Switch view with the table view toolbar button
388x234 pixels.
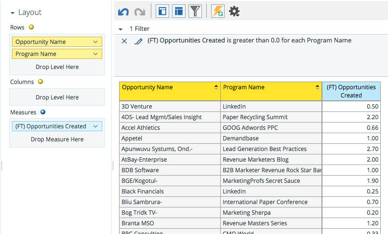(178, 11)
